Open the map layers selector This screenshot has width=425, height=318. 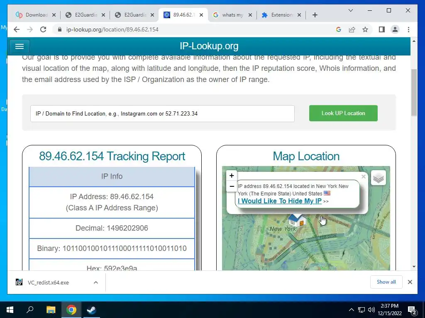pos(379,178)
